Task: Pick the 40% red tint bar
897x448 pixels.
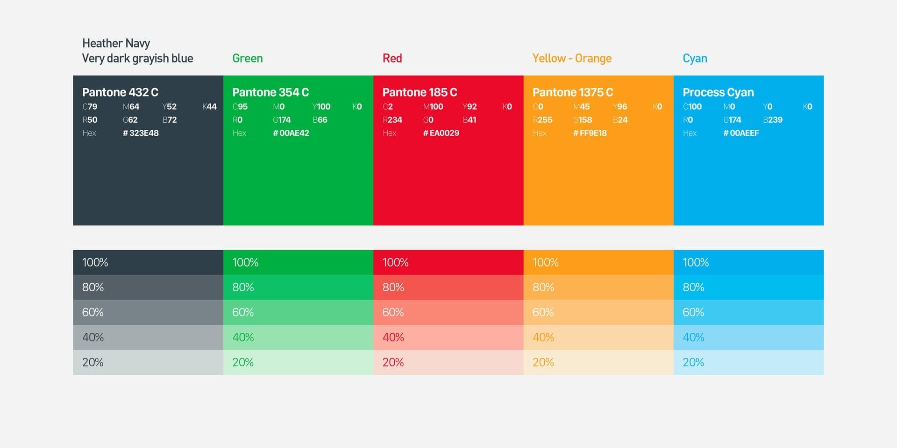Action: tap(448, 337)
